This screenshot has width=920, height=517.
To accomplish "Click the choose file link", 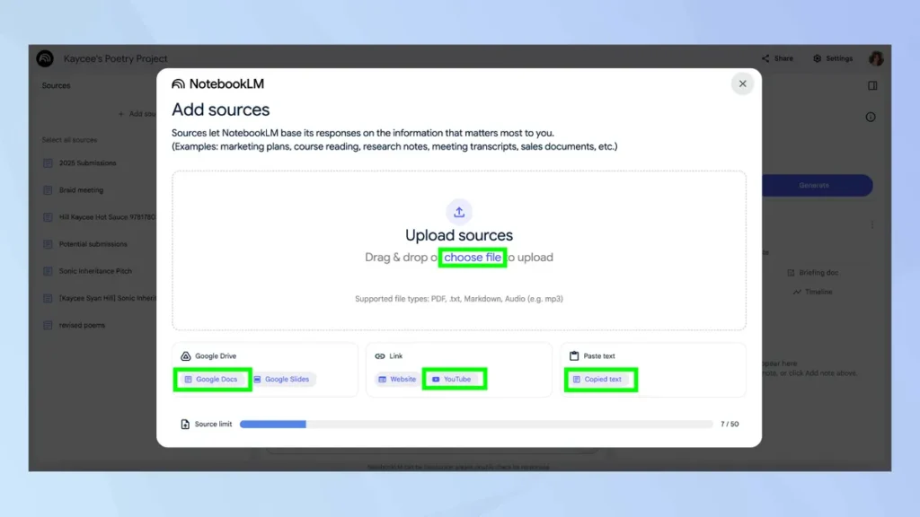I will pos(473,257).
